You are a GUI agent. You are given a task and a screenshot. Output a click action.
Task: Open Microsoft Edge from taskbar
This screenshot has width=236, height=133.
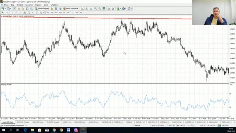(x=25, y=130)
